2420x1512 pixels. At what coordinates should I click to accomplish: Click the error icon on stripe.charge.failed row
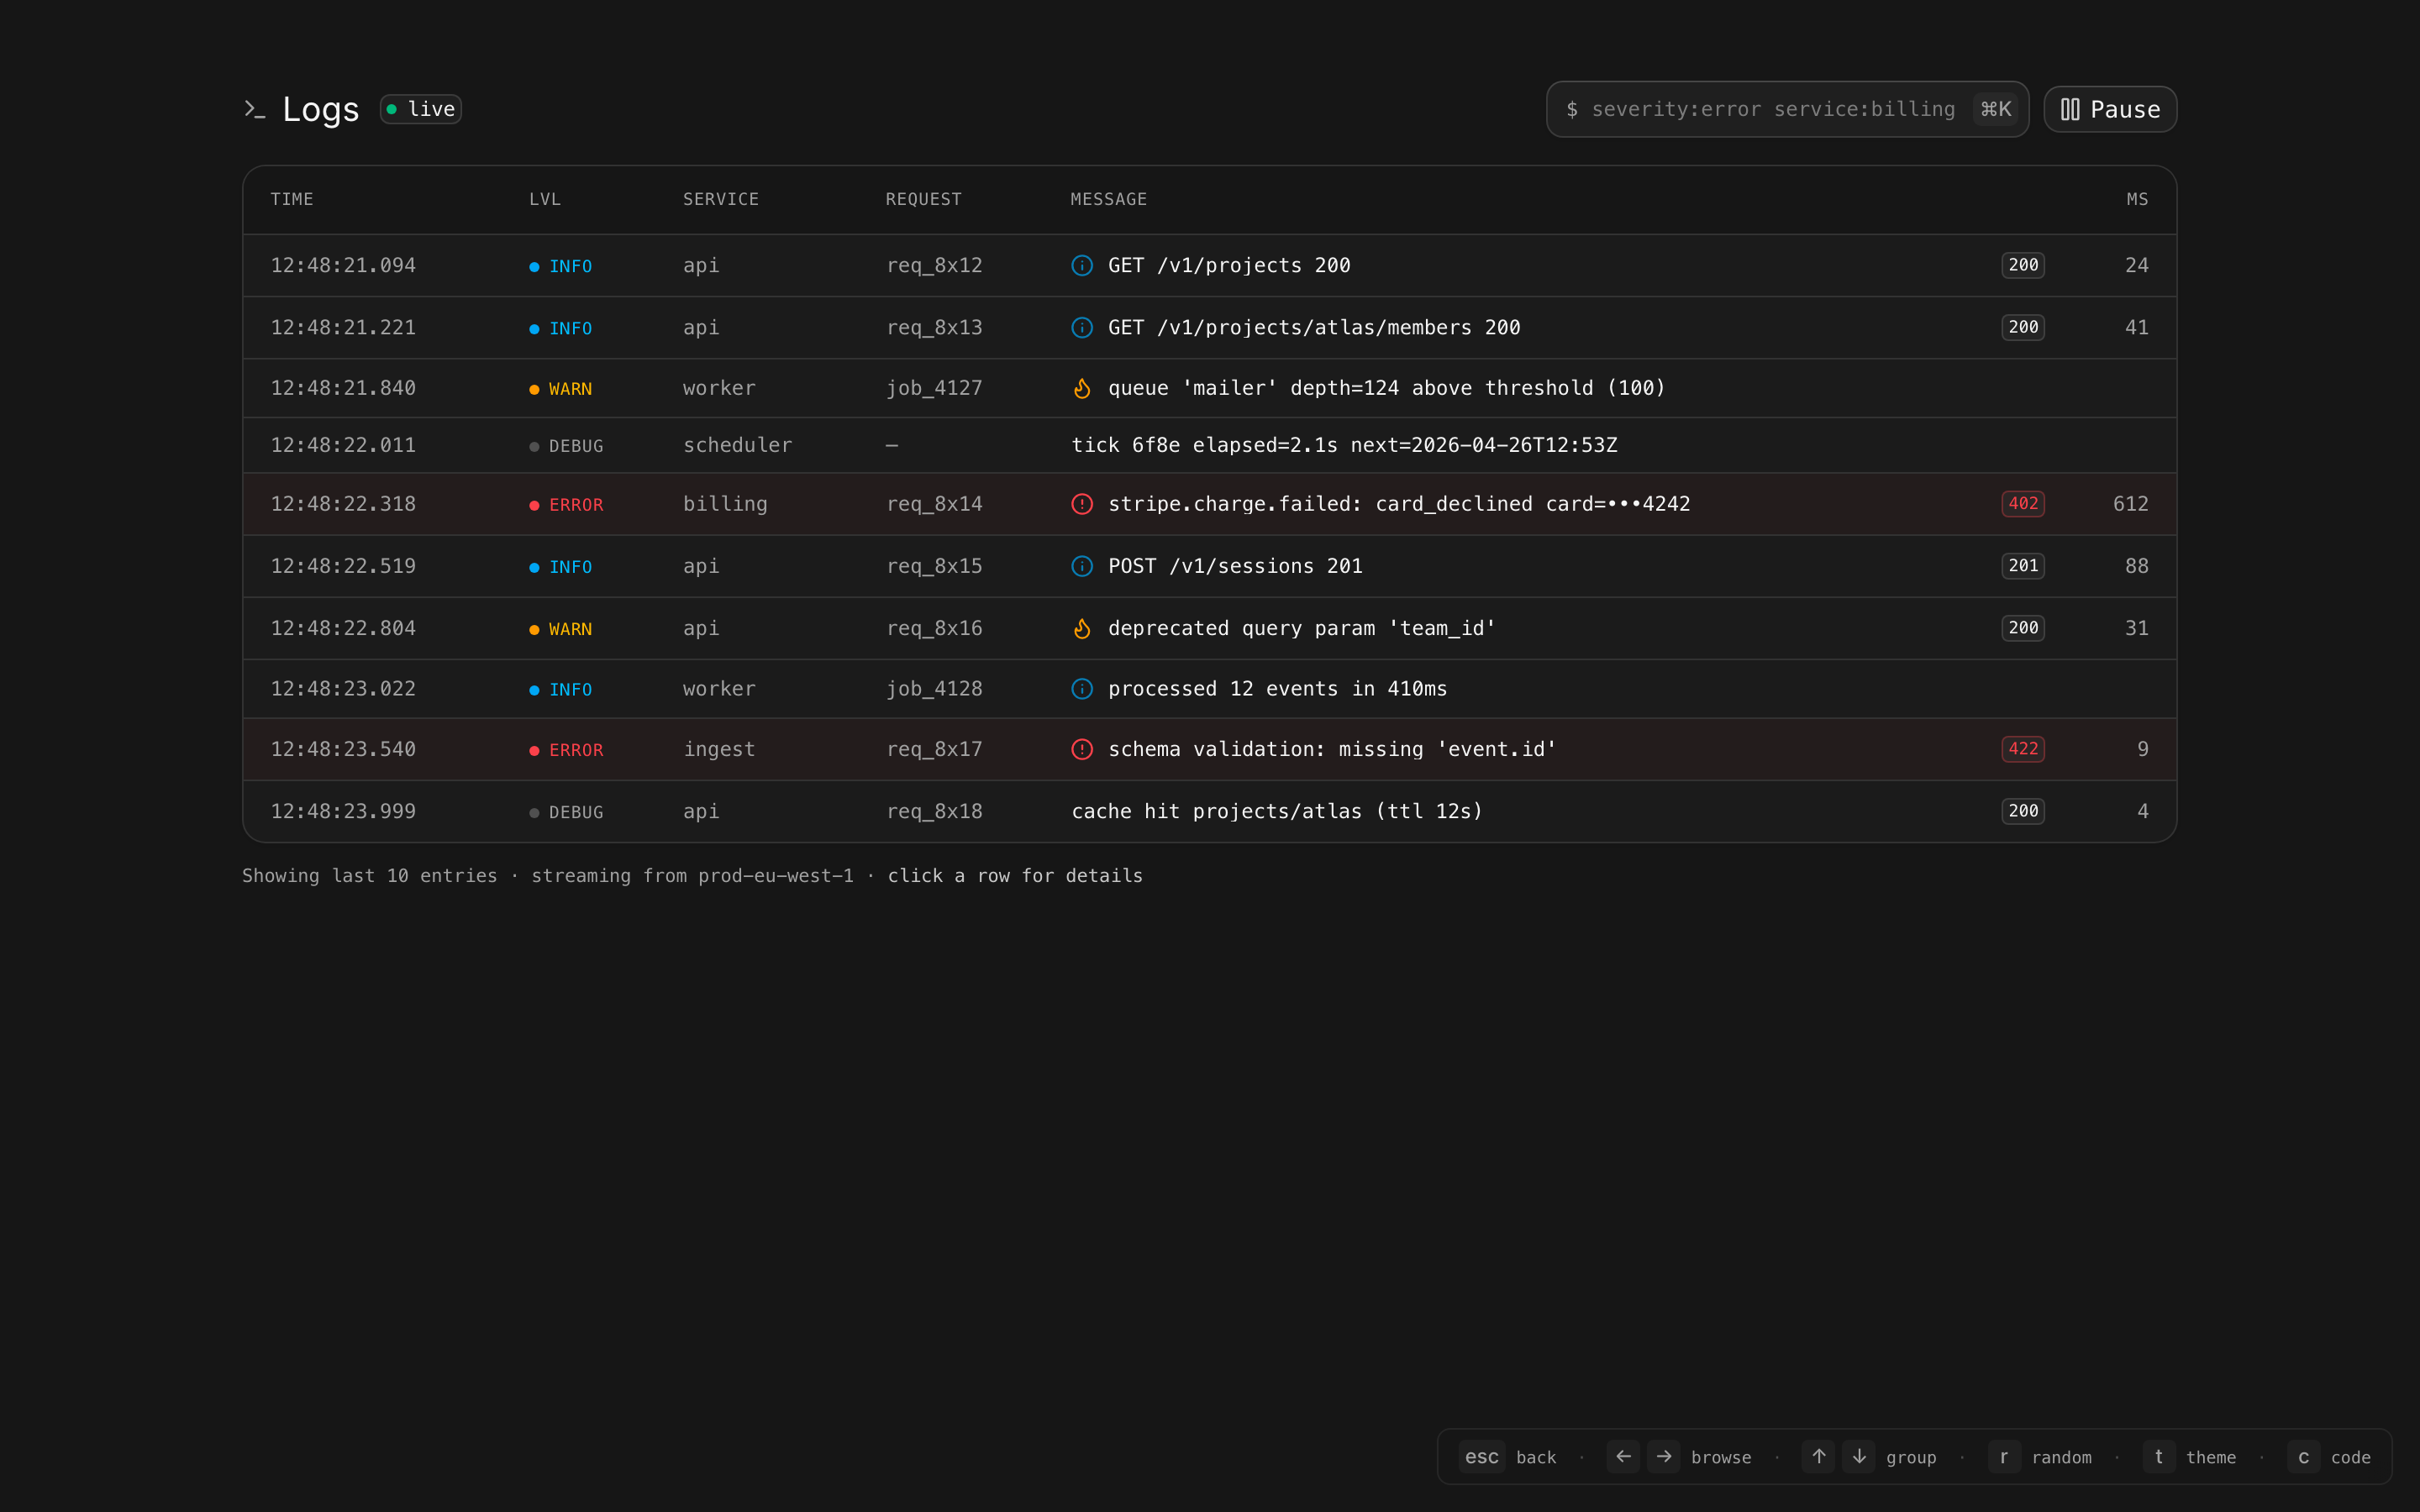coord(1082,504)
